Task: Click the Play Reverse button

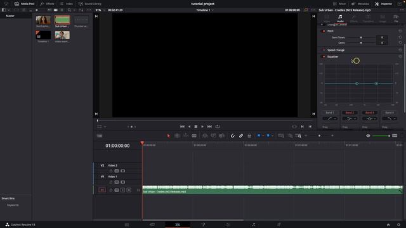Action: click(x=189, y=127)
